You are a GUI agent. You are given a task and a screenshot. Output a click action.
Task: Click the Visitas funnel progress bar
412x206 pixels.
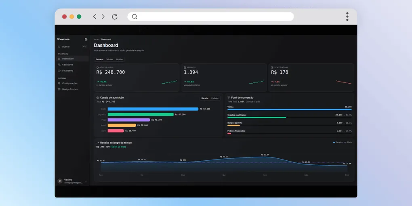[x=289, y=109]
